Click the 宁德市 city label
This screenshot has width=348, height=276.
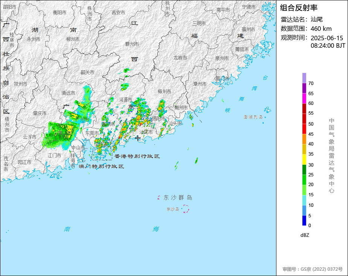tap(249, 7)
